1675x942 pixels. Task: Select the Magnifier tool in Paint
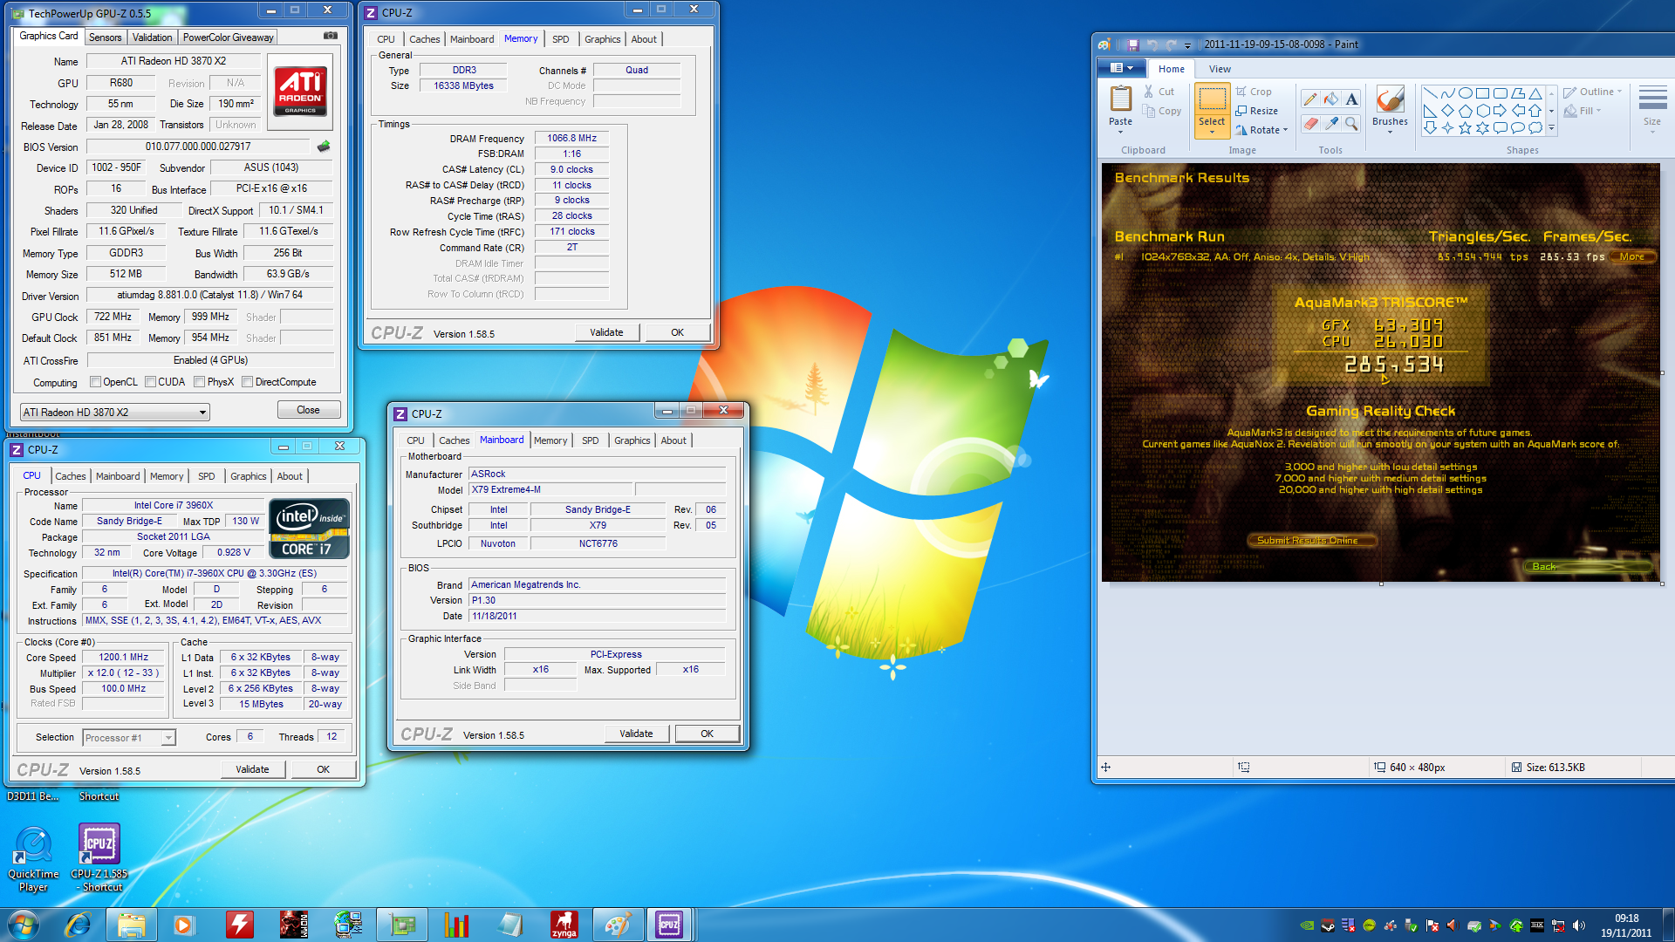pyautogui.click(x=1351, y=124)
